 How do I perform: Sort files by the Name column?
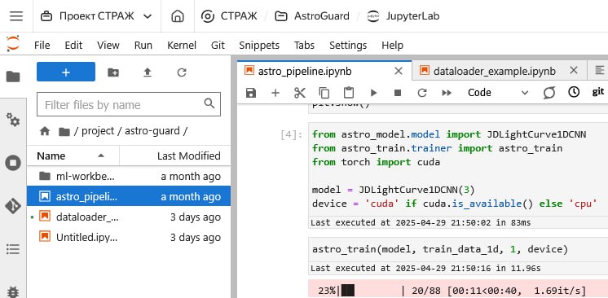pyautogui.click(x=73, y=156)
